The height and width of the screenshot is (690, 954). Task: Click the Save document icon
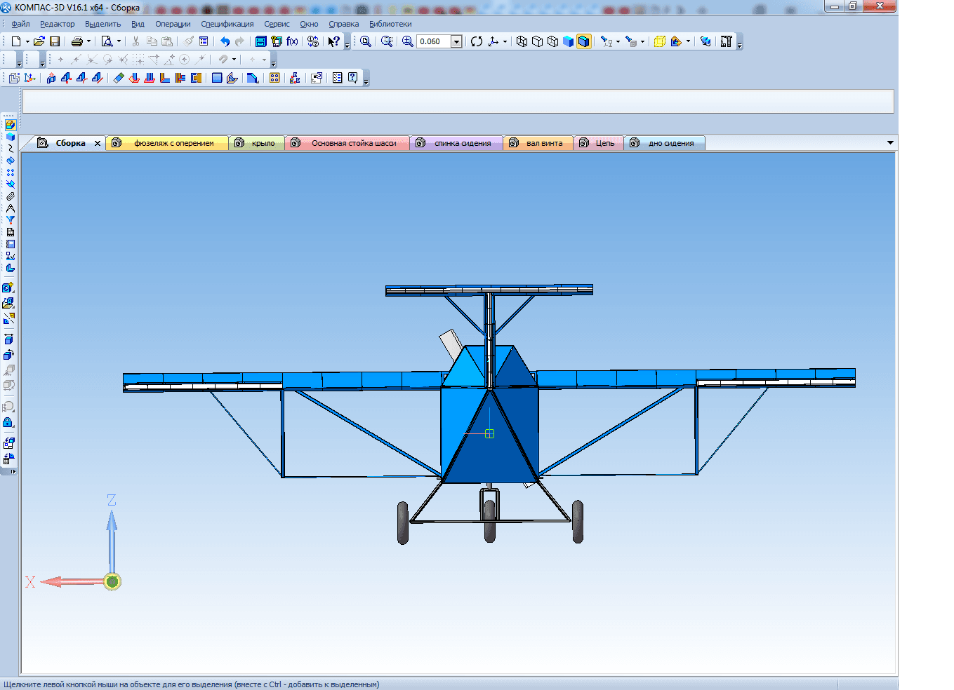(x=55, y=41)
